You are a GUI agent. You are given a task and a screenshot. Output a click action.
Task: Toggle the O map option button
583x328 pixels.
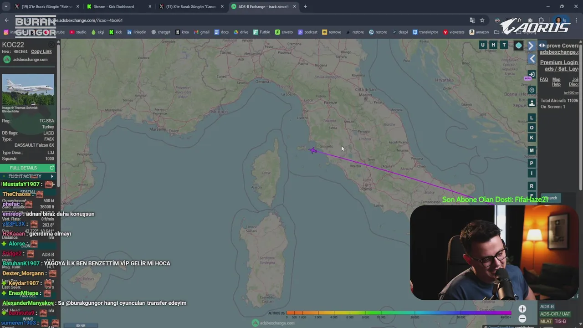[532, 128]
